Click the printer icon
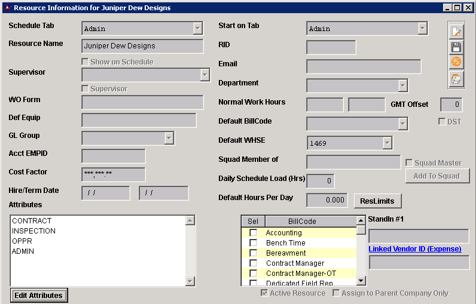The width and height of the screenshot is (476, 304). 456,78
